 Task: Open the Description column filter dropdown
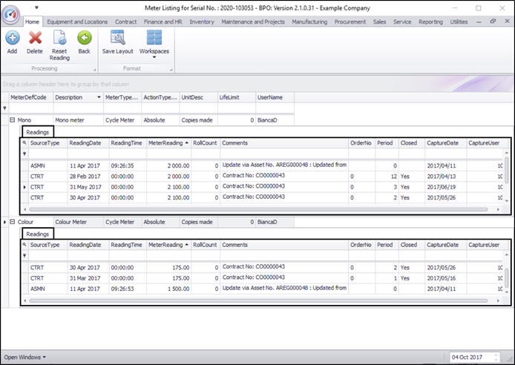(98, 97)
